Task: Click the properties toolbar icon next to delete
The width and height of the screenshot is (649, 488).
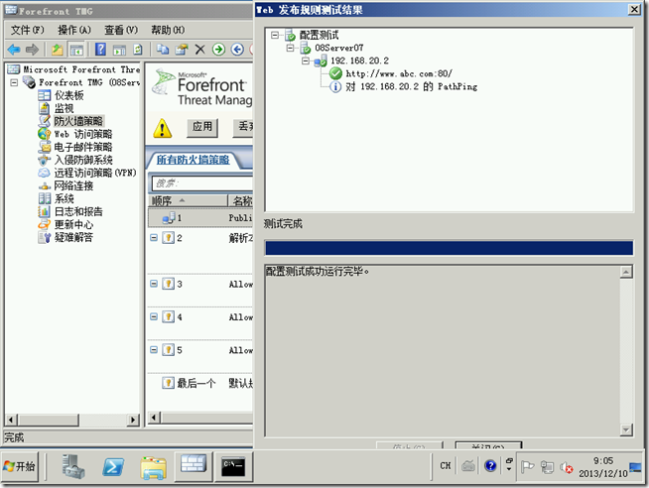Action: pos(182,50)
